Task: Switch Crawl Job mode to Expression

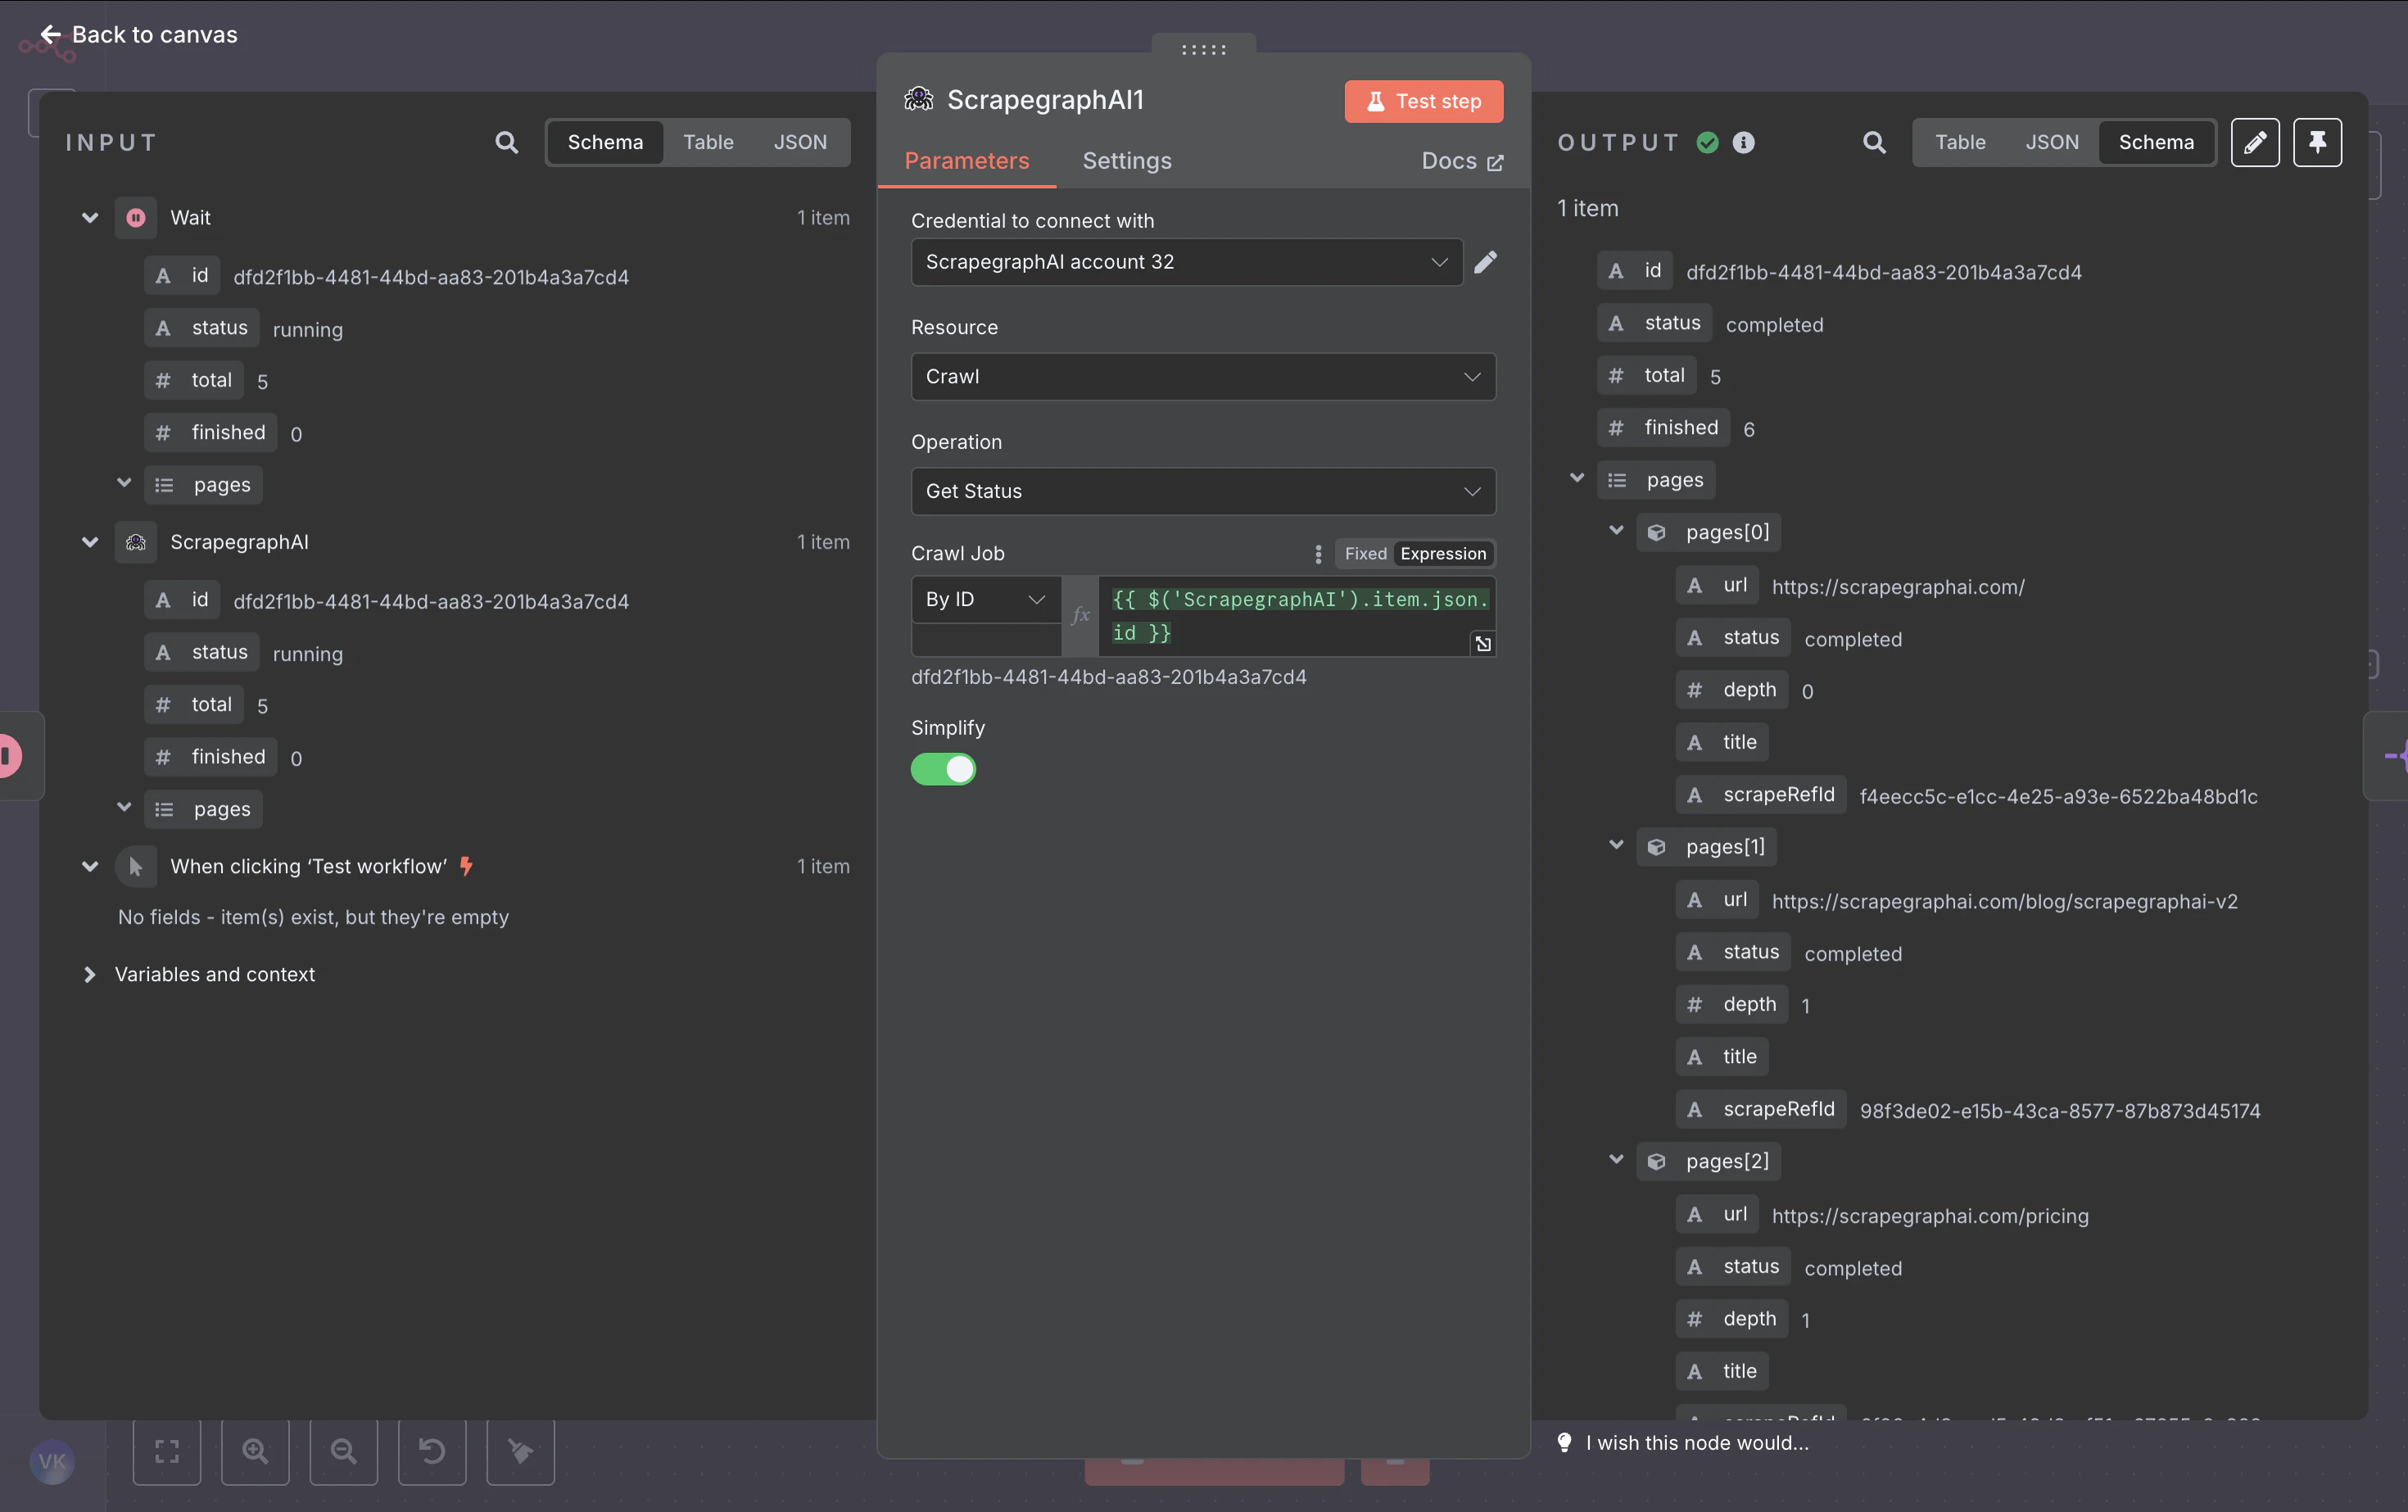Action: pyautogui.click(x=1443, y=553)
